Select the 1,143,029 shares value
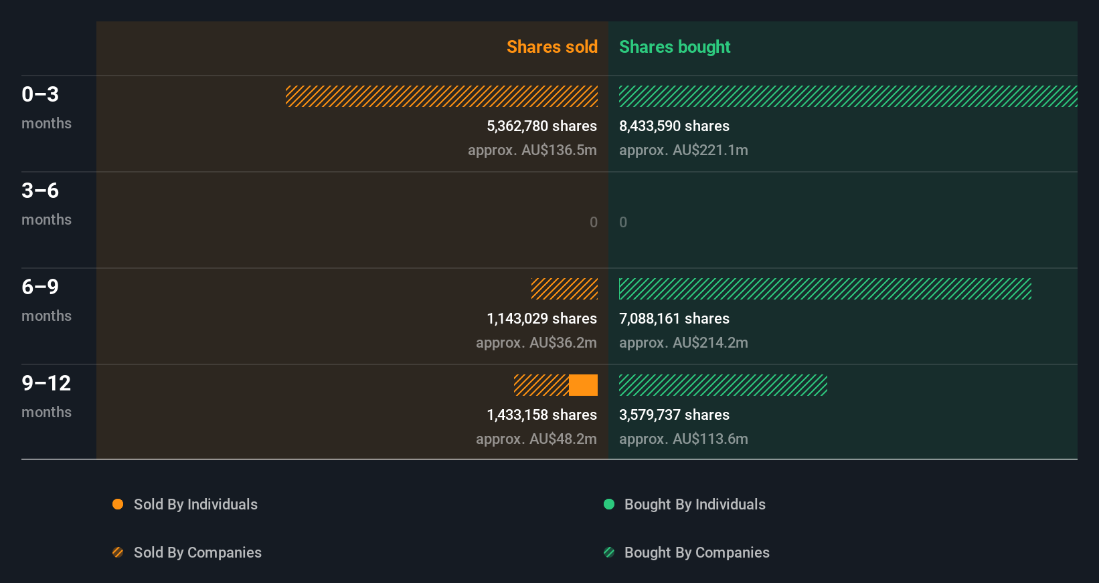The image size is (1099, 583). click(x=541, y=318)
